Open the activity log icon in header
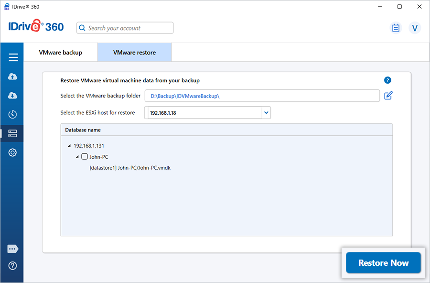The width and height of the screenshot is (430, 283). pyautogui.click(x=396, y=28)
